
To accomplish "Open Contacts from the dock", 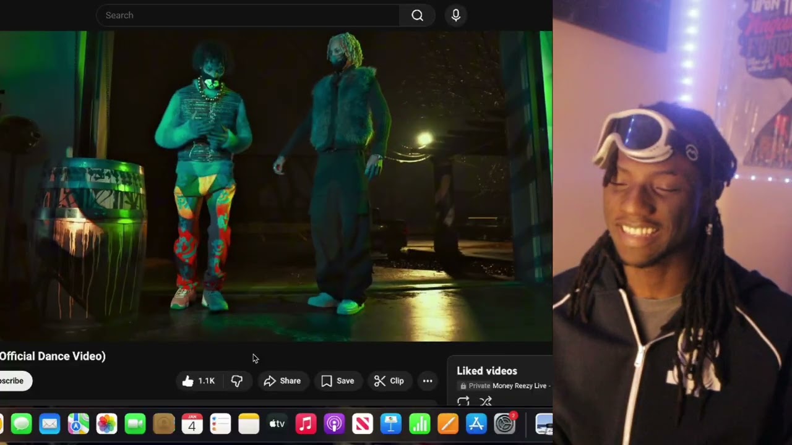I will pos(163,424).
